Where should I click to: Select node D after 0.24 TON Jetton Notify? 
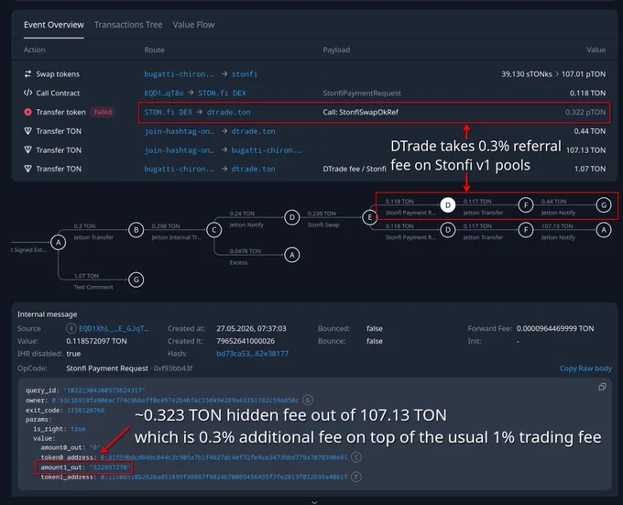[x=292, y=217]
